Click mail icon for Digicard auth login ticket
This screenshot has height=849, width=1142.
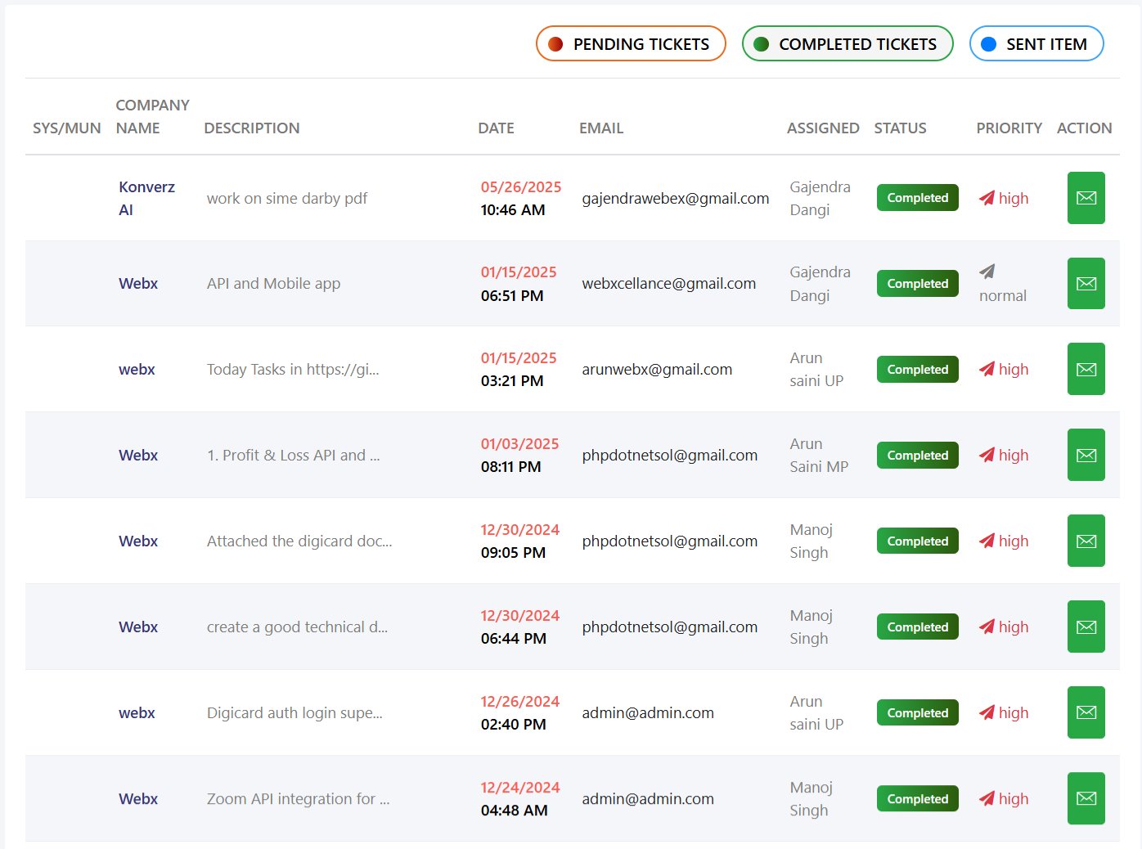point(1086,712)
